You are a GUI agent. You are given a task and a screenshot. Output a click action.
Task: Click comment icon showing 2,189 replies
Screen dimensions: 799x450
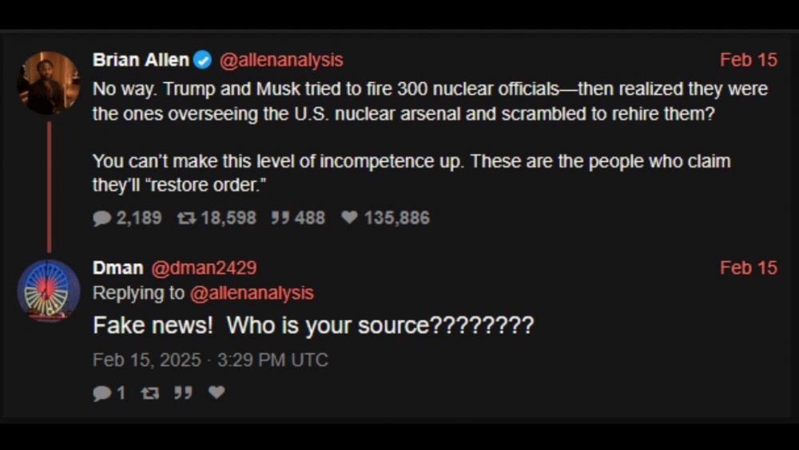[101, 218]
